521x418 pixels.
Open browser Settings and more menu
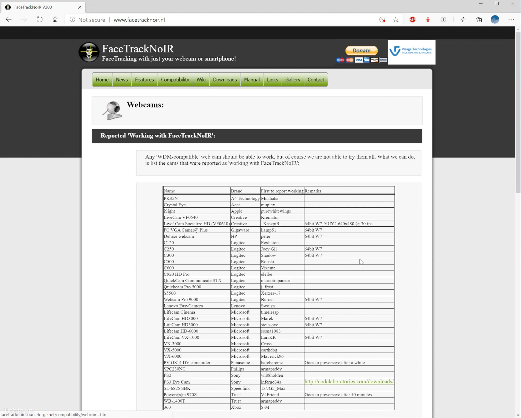pyautogui.click(x=511, y=20)
